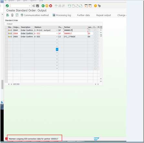Click status icons in the ZBAM row
The width and height of the screenshot is (144, 143).
point(10,30)
